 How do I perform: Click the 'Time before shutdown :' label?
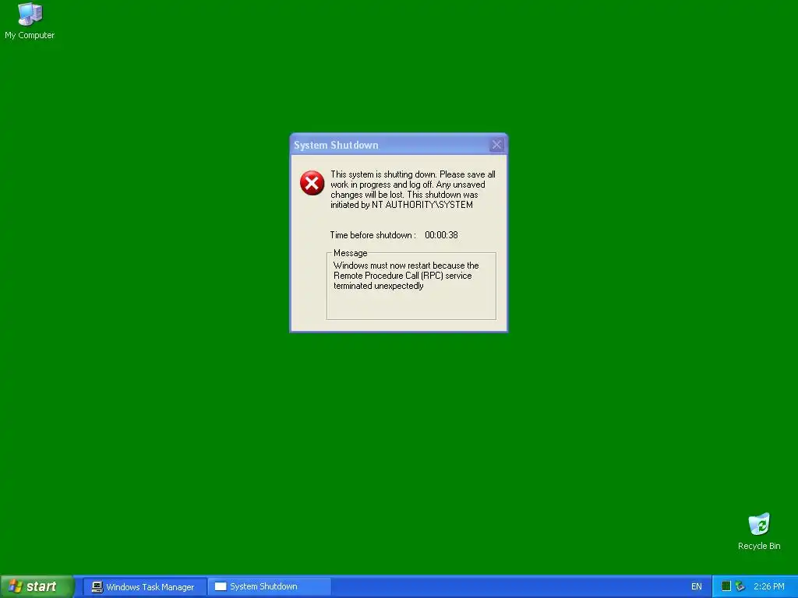pos(373,235)
